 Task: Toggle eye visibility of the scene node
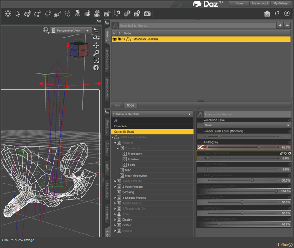[115, 39]
